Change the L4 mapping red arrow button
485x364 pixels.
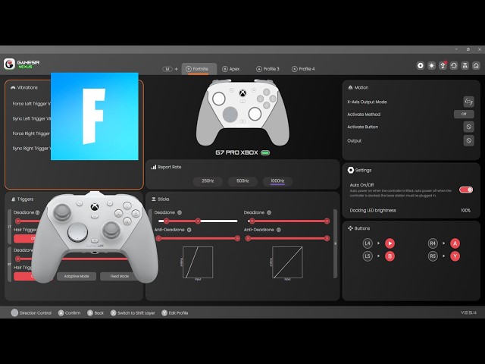pyautogui.click(x=390, y=243)
